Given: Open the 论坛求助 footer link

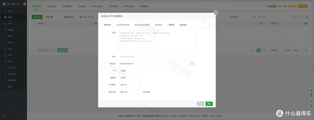Looking at the screenshot, I should (x=173, y=116).
